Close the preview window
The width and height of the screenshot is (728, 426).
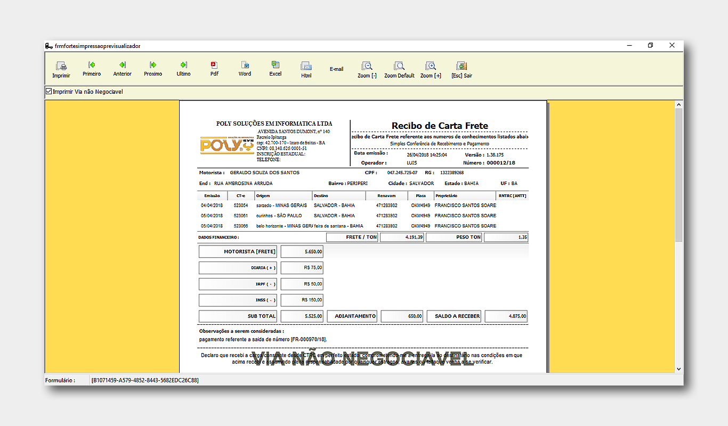pos(672,45)
